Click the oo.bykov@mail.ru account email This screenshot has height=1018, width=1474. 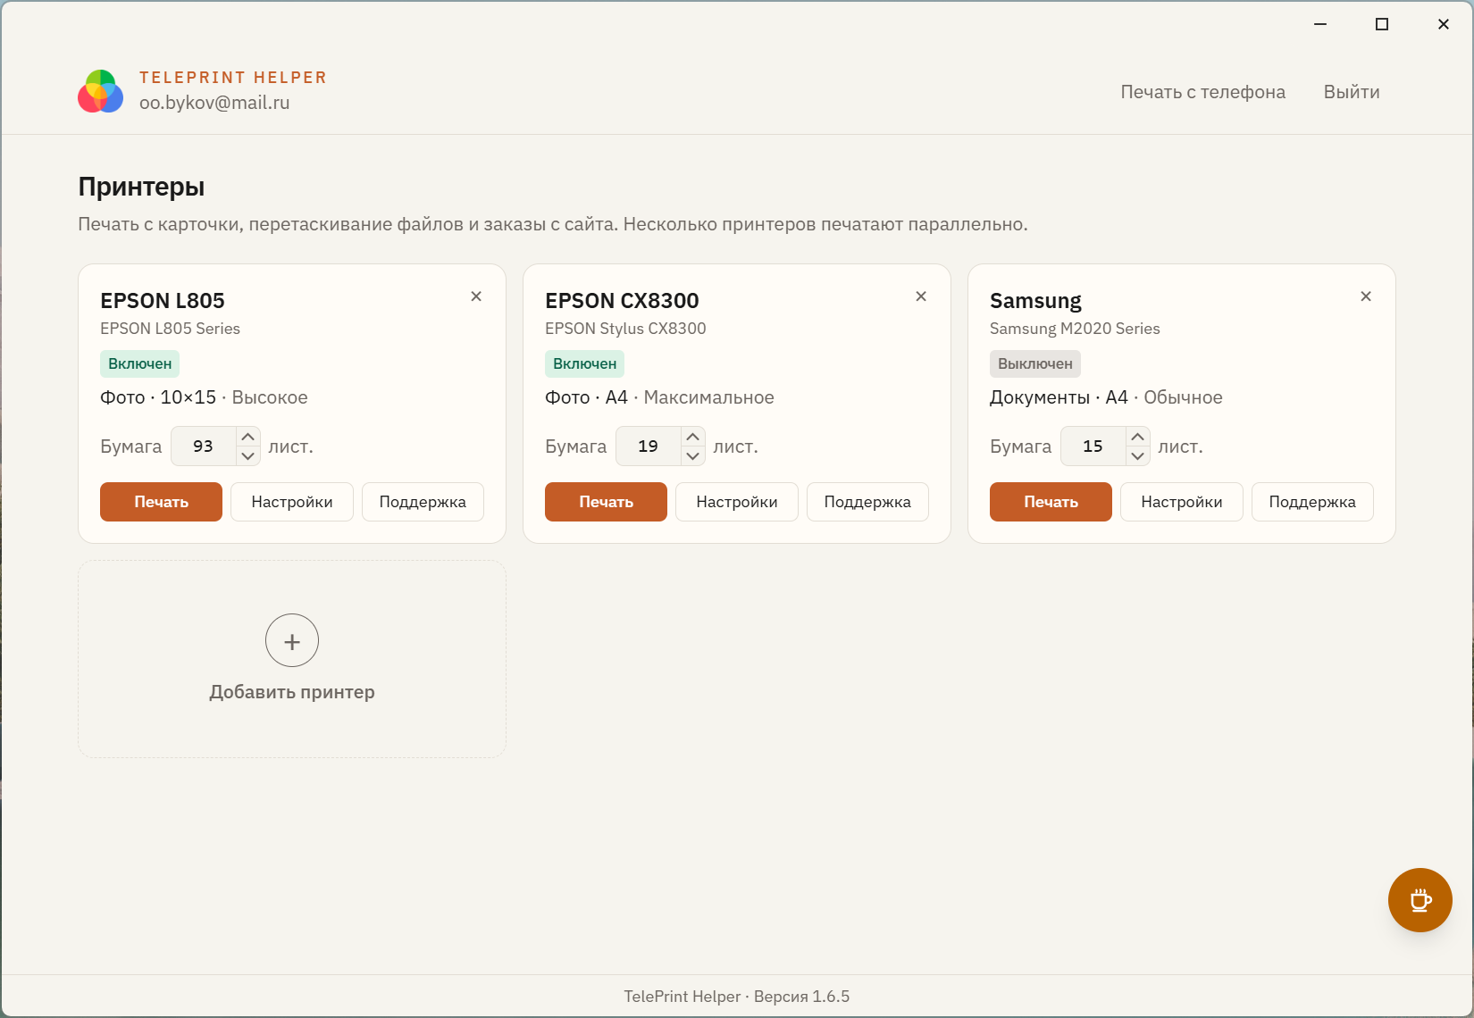pos(214,103)
